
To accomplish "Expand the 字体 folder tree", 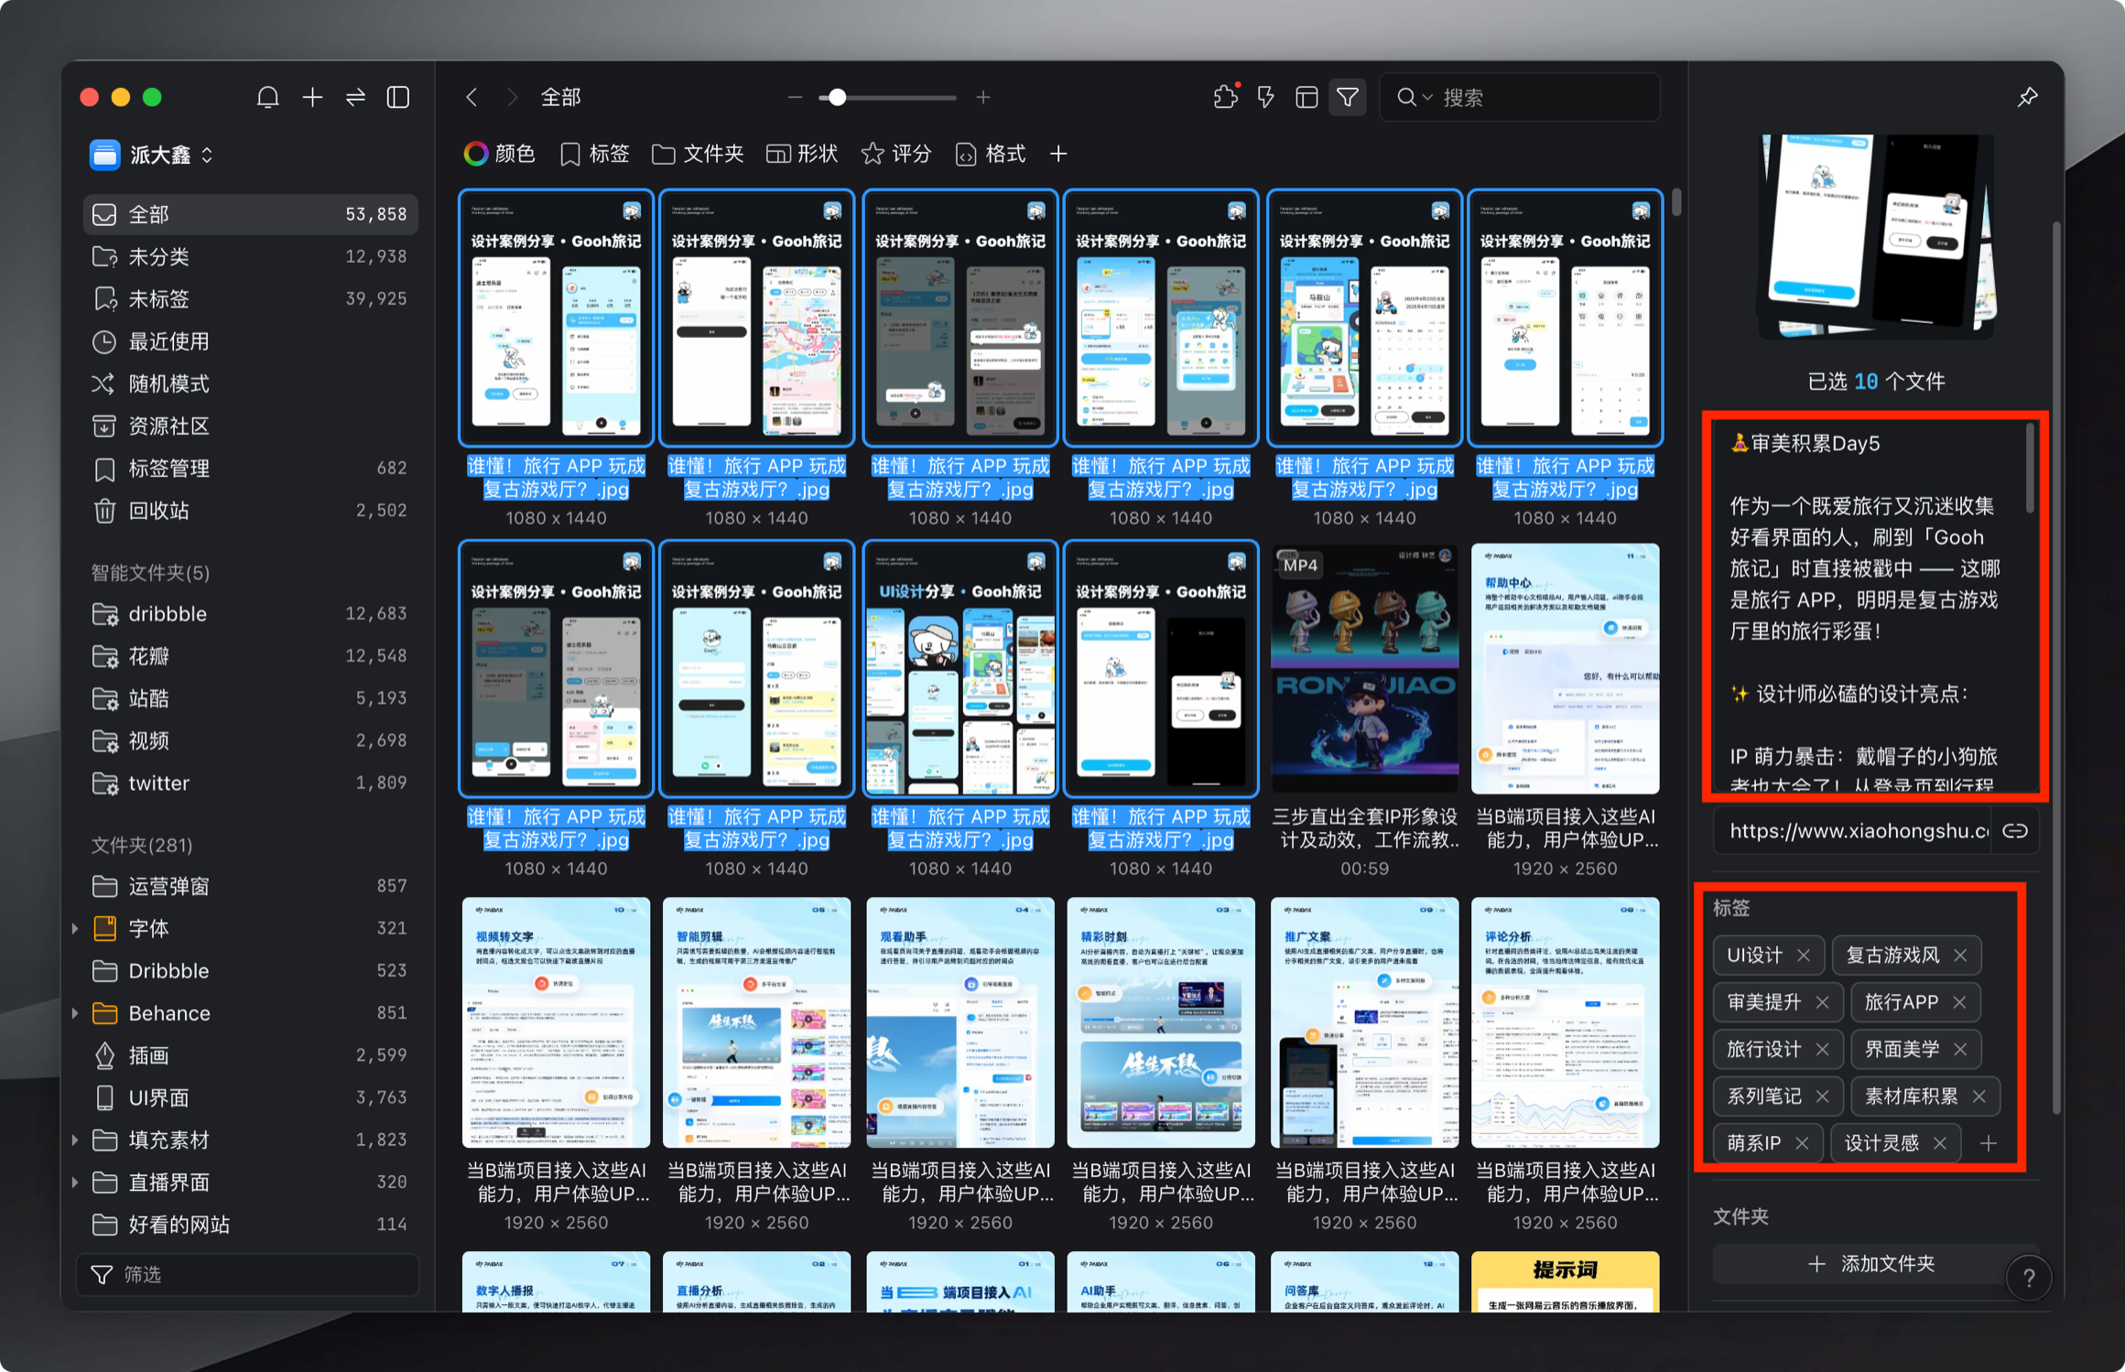I will pos(75,929).
